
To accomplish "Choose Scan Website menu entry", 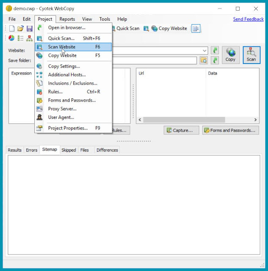I will pyautogui.click(x=73, y=47).
